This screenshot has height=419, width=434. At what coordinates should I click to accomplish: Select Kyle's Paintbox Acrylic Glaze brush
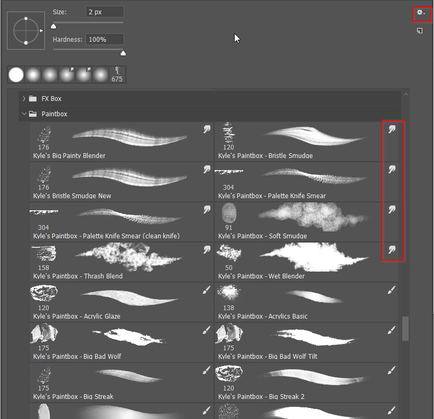(122, 302)
